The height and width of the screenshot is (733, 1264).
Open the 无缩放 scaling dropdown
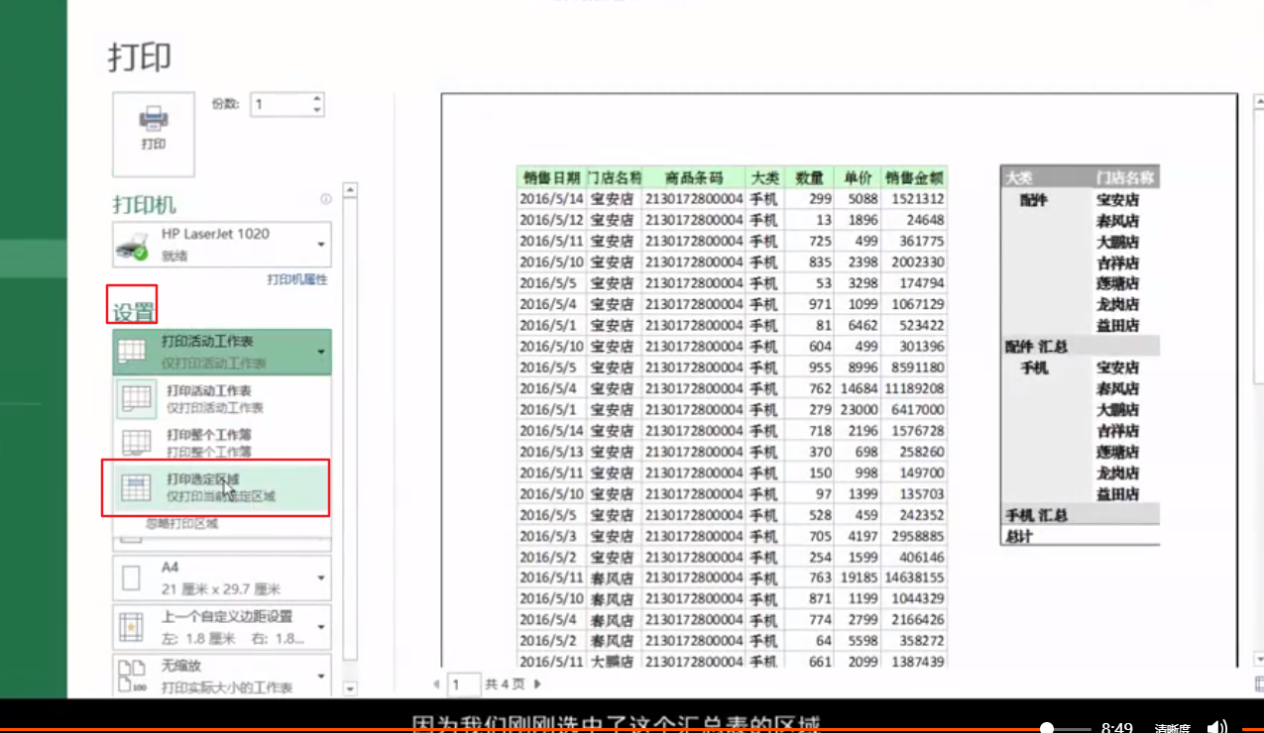(222, 676)
